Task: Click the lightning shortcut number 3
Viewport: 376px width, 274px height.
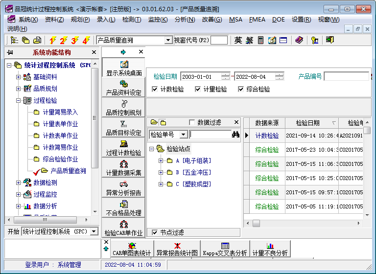Action: click(x=75, y=40)
